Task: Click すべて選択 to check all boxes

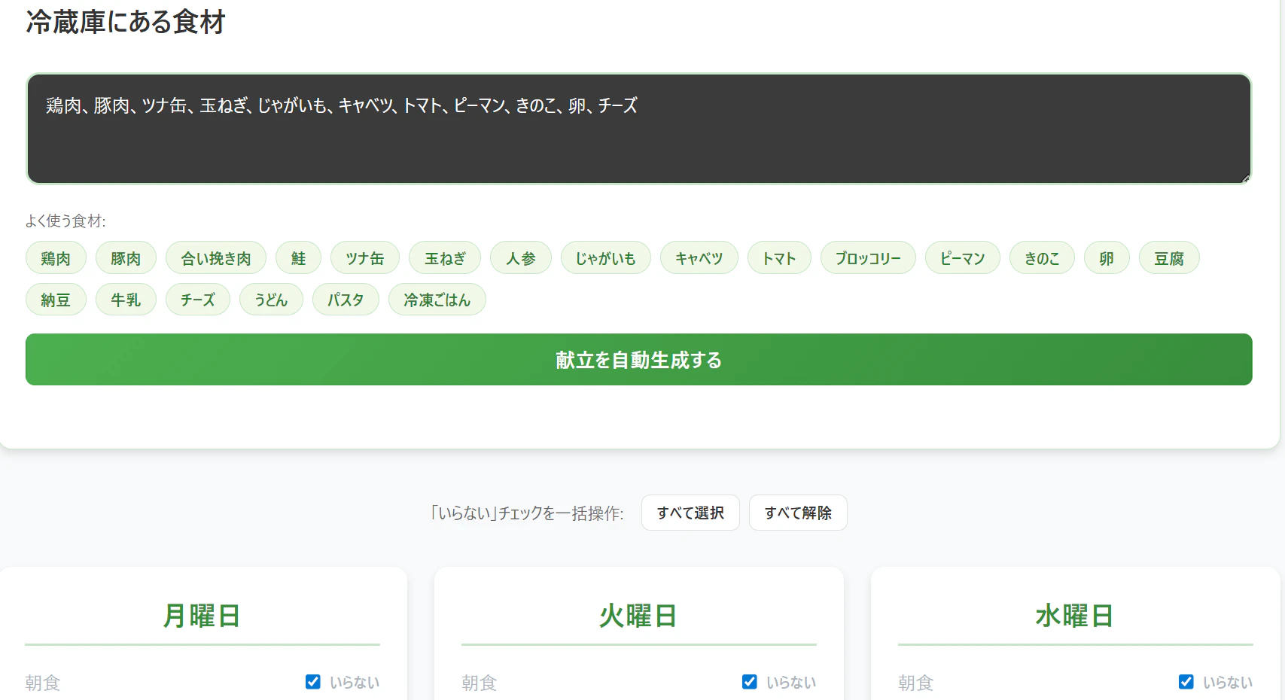Action: coord(690,513)
